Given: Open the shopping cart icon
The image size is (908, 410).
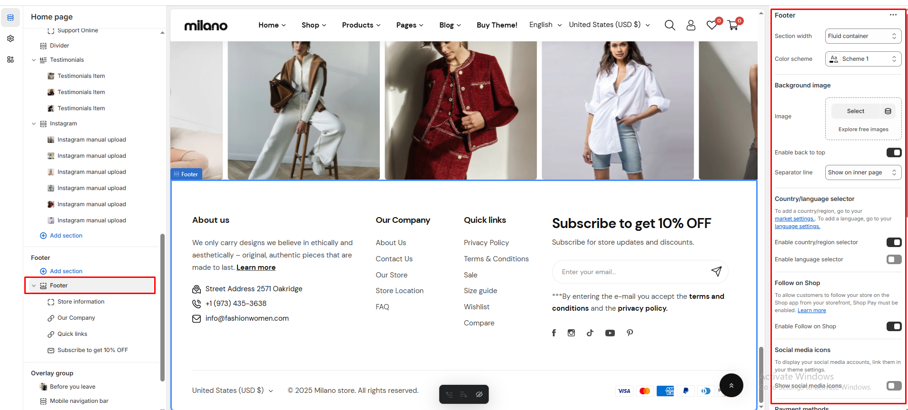Looking at the screenshot, I should 733,25.
